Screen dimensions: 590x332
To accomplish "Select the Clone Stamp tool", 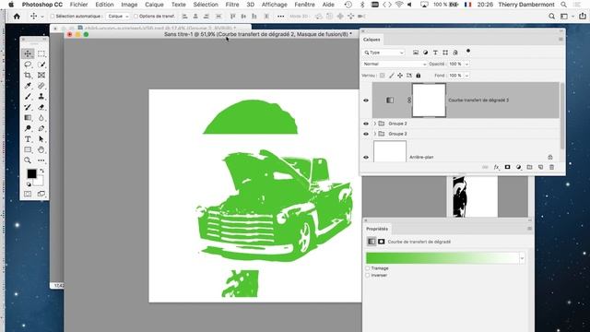I will [x=41, y=96].
